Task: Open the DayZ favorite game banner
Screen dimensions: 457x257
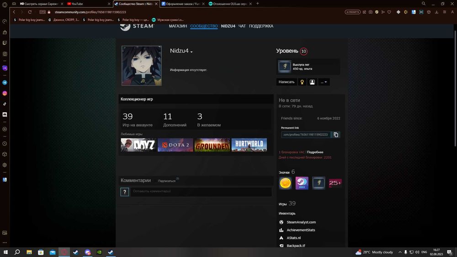Action: (138, 145)
